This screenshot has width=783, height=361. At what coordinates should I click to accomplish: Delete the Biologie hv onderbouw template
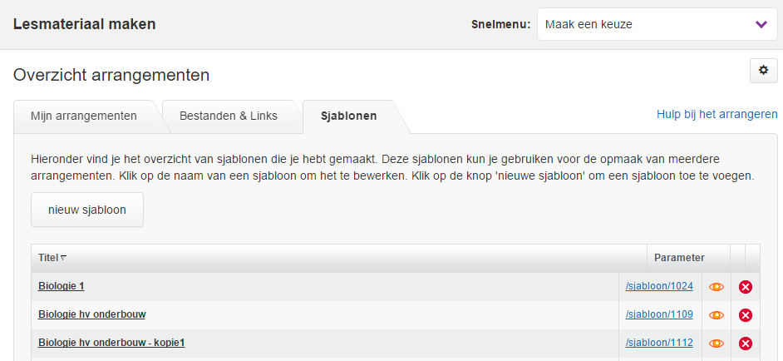point(746,315)
